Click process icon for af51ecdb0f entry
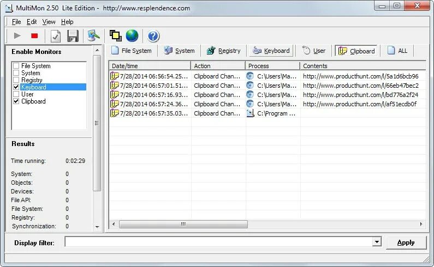The height and width of the screenshot is (267, 434). click(x=250, y=104)
